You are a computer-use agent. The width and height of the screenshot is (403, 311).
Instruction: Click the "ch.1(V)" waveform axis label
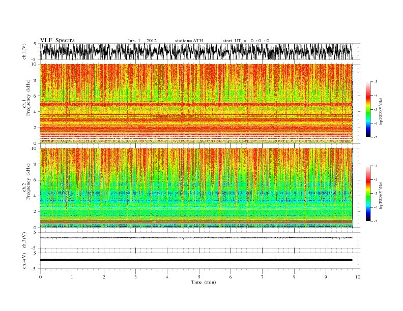click(x=24, y=51)
